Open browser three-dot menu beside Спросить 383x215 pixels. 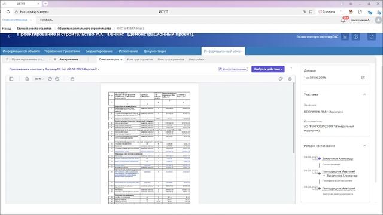point(341,11)
